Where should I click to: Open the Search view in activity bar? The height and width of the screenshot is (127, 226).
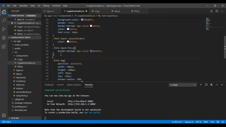click(4, 20)
